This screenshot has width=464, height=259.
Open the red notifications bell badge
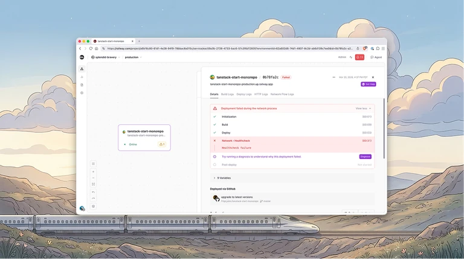coord(359,57)
